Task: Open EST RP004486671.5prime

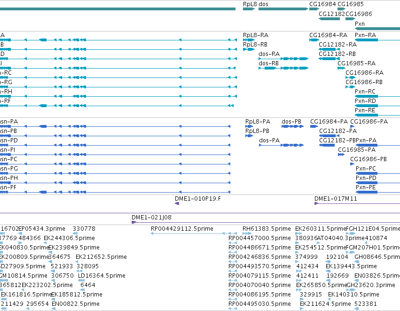Action: [259, 248]
